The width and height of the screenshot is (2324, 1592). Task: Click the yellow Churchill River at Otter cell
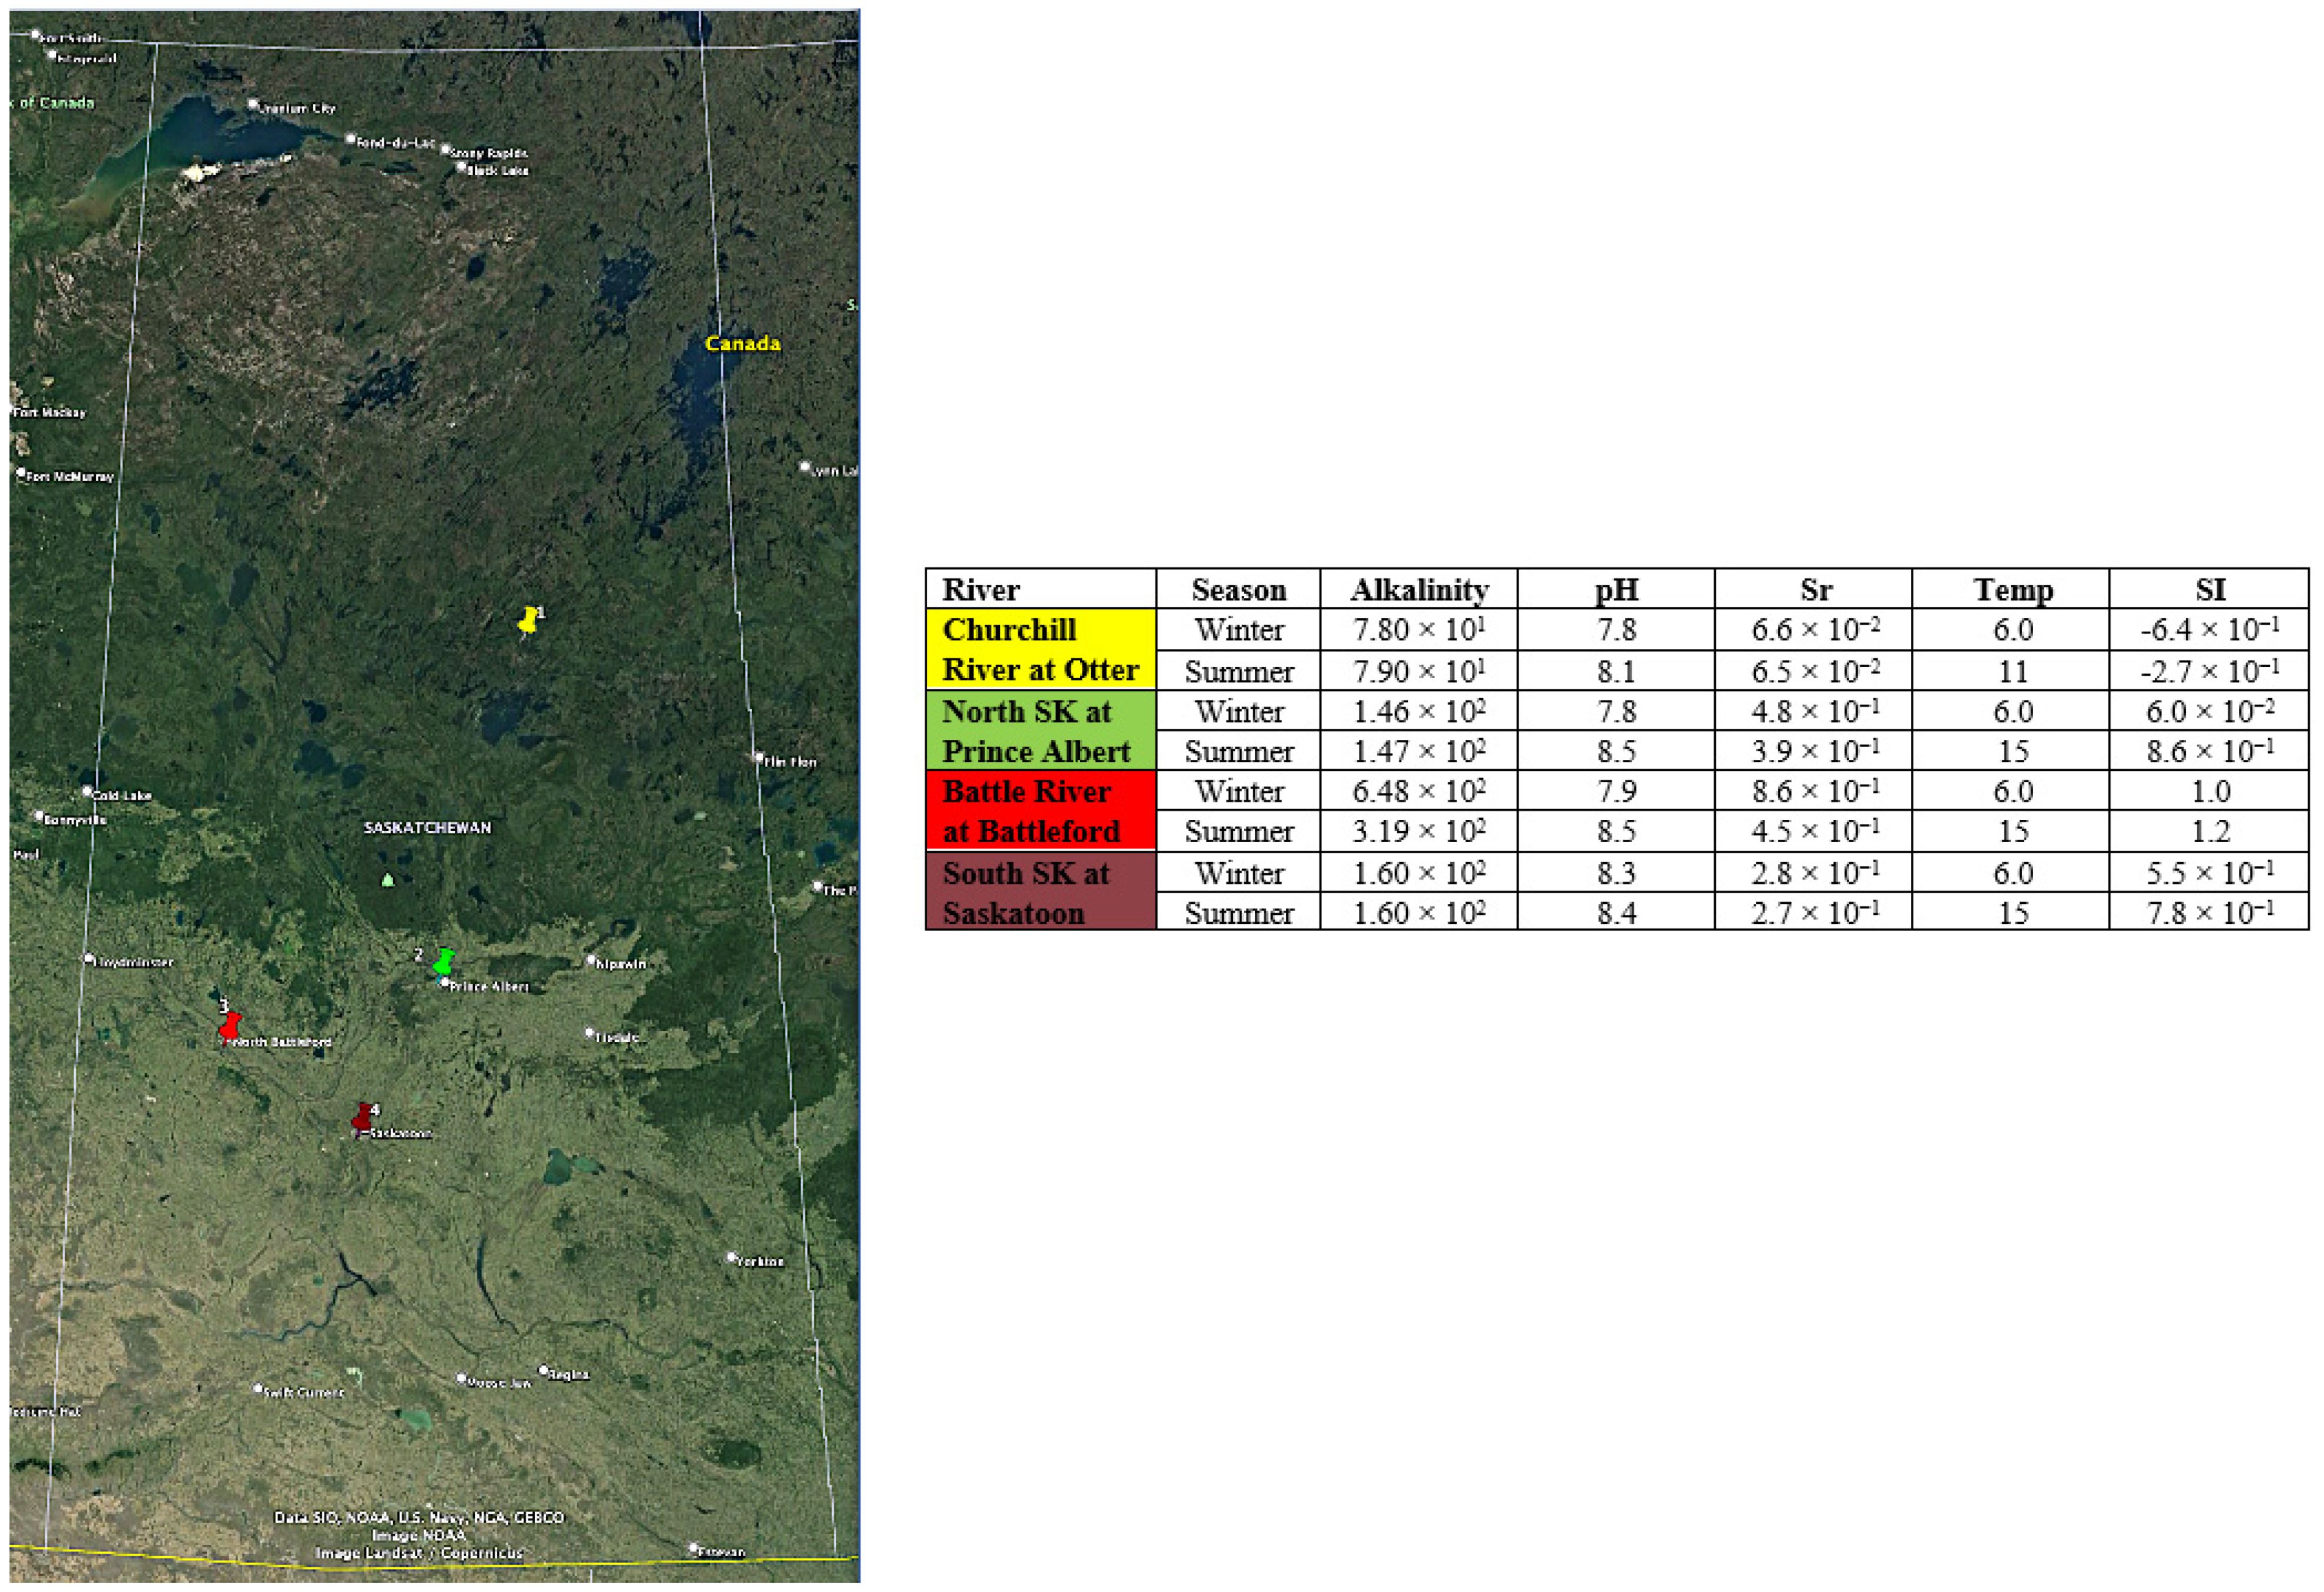tap(1040, 649)
